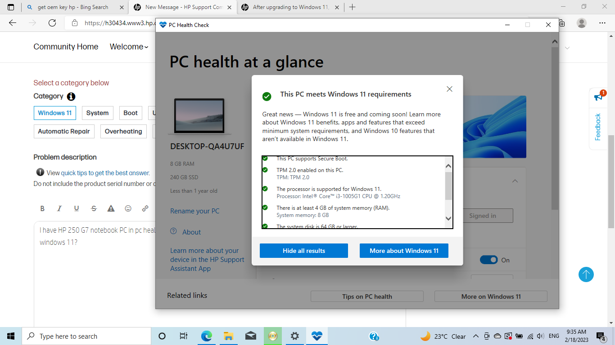615x345 pixels.
Task: Expand the Welcome dropdown menu
Action: click(129, 47)
